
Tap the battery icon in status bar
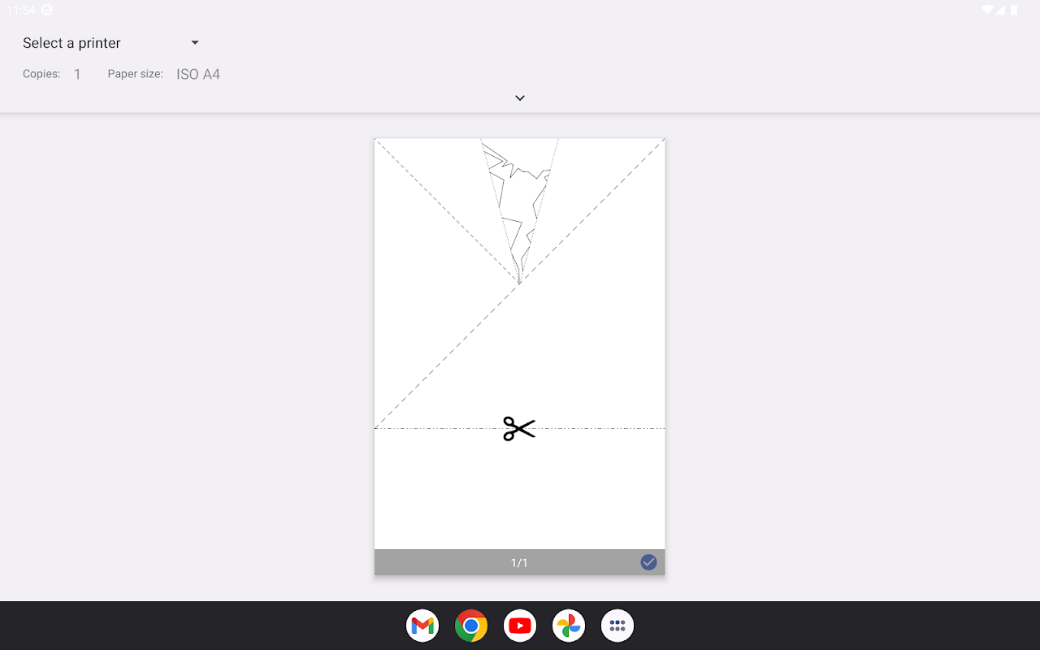pos(1014,10)
